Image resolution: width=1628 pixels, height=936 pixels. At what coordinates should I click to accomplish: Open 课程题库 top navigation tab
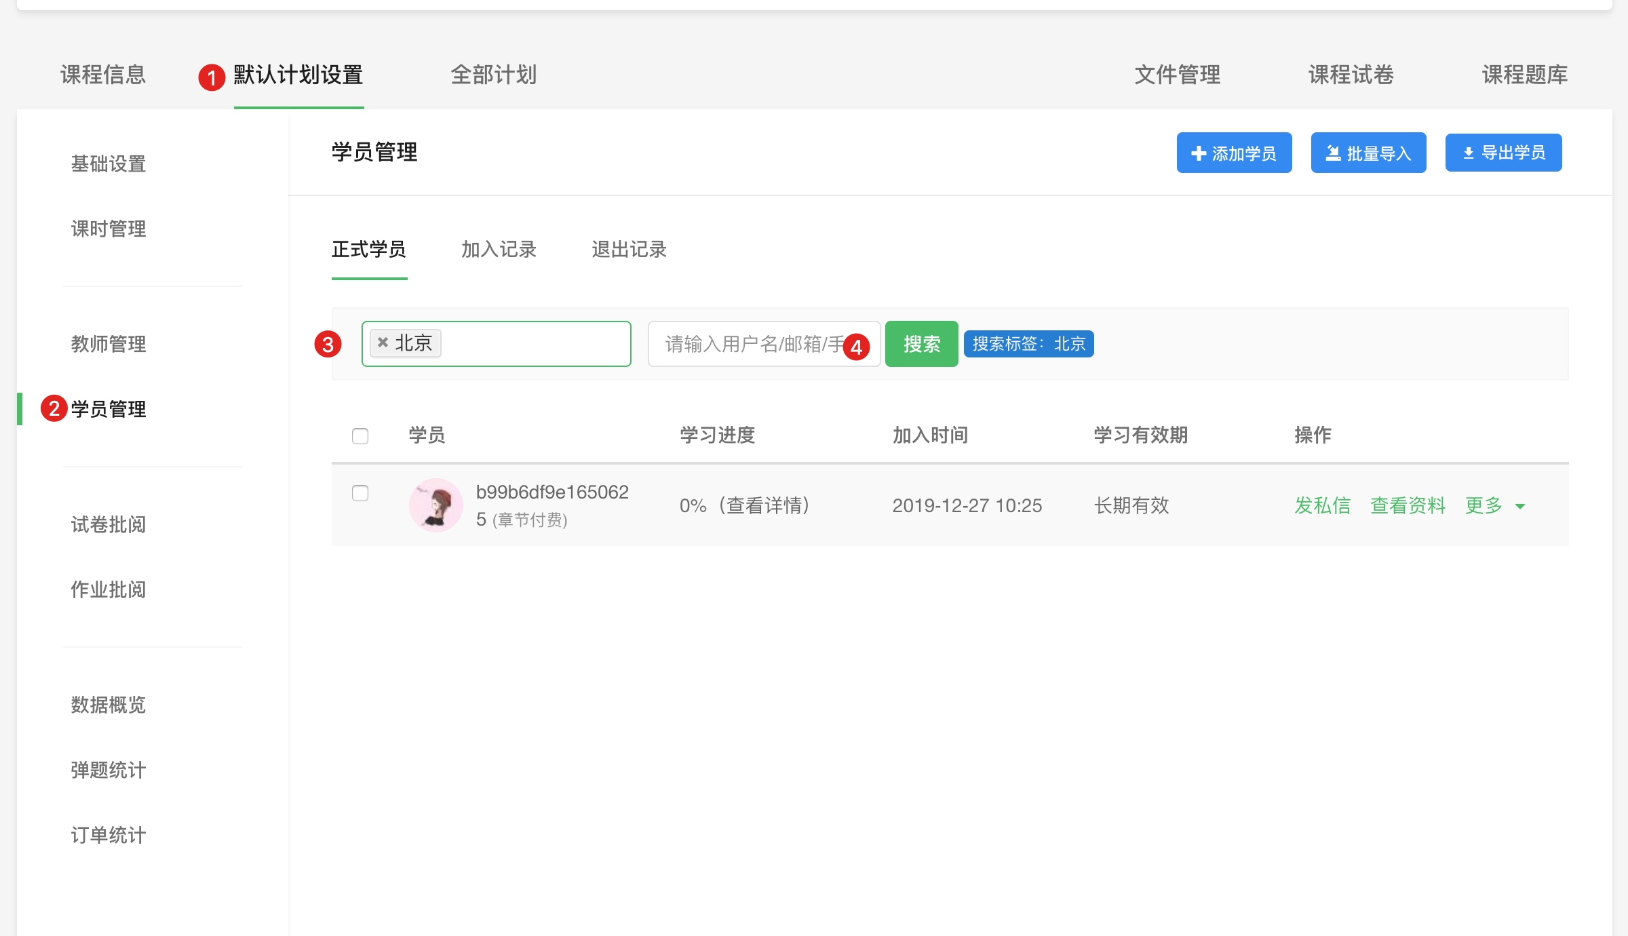pyautogui.click(x=1524, y=75)
